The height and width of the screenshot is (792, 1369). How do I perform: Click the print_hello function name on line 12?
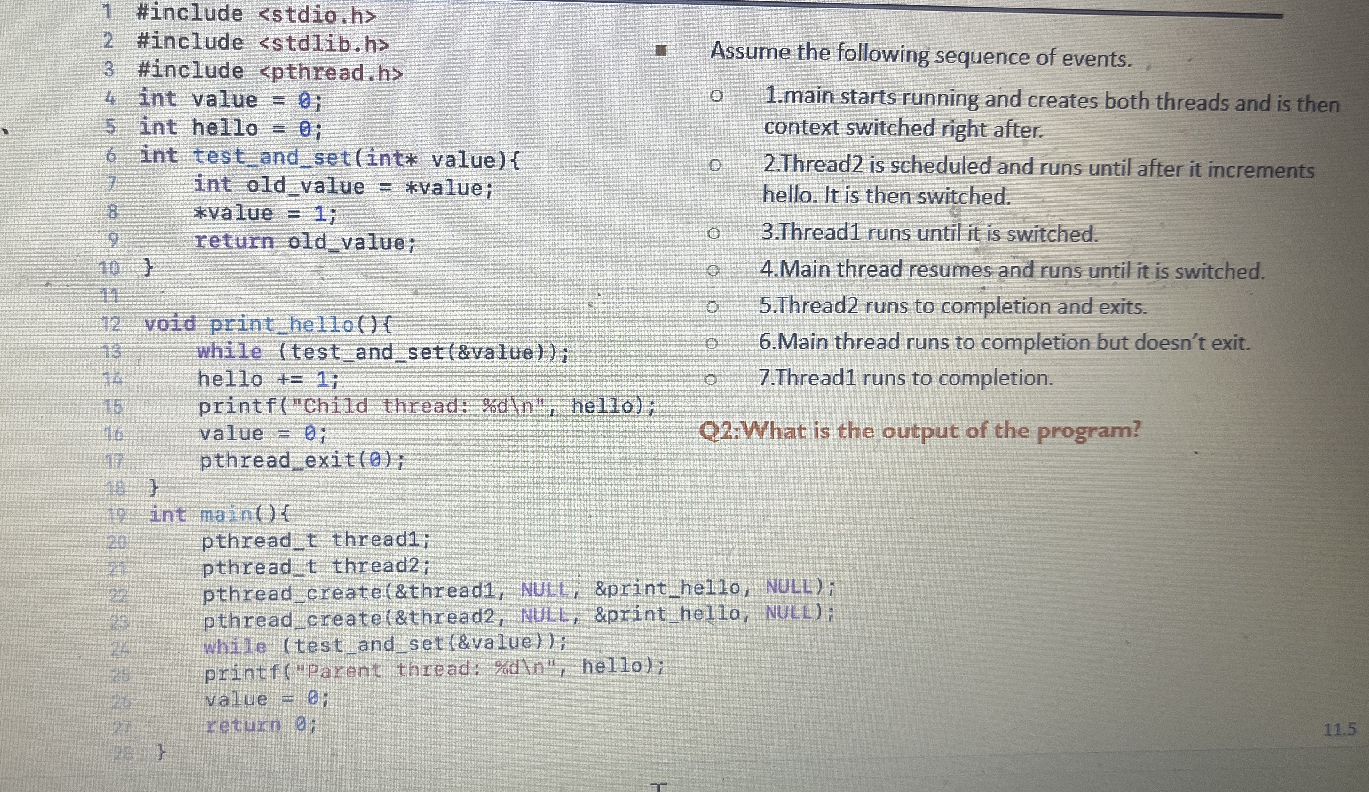(x=281, y=324)
